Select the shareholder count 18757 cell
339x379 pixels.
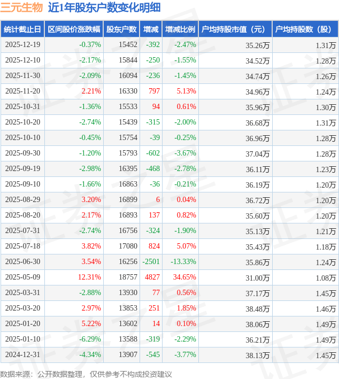pos(128,277)
